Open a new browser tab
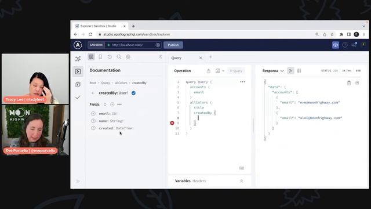This screenshot has width=371, height=209. click(x=133, y=26)
